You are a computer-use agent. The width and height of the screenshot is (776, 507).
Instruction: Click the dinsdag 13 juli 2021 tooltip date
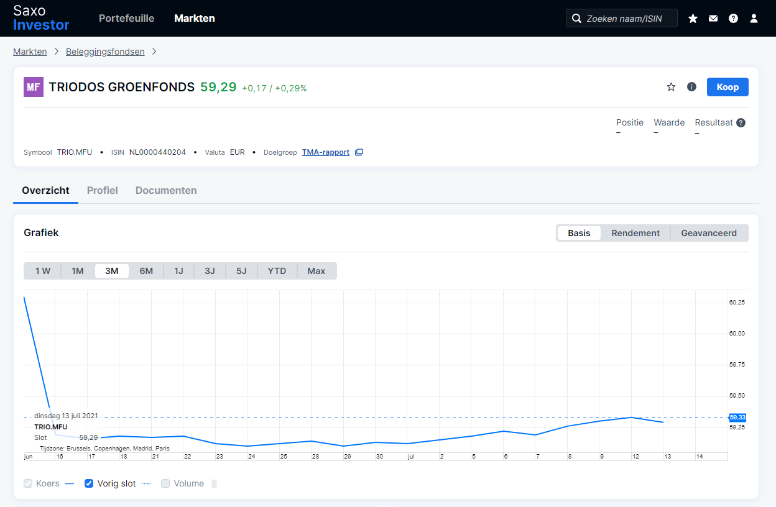click(x=66, y=416)
